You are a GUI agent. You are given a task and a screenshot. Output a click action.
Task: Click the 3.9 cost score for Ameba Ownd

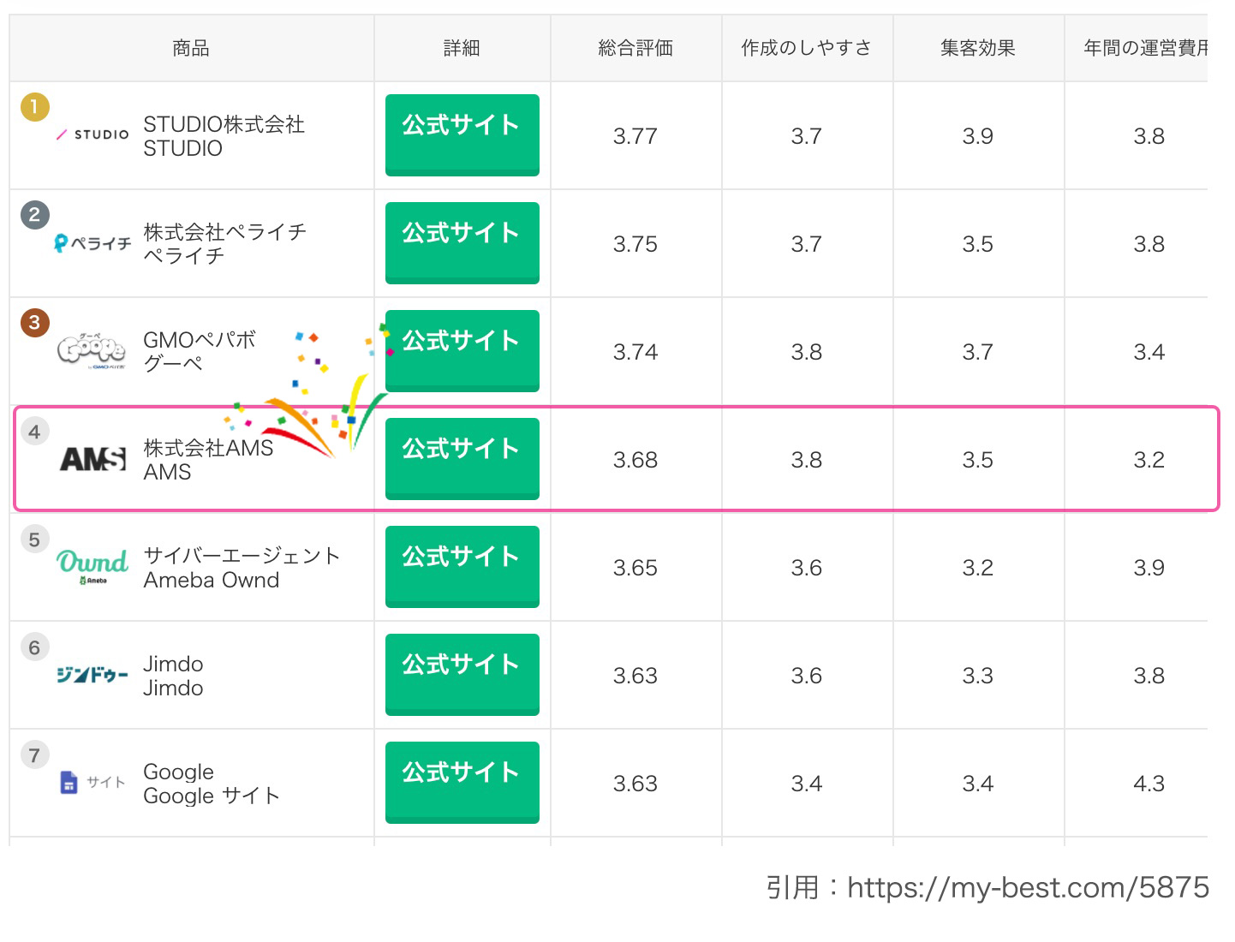pyautogui.click(x=1149, y=568)
